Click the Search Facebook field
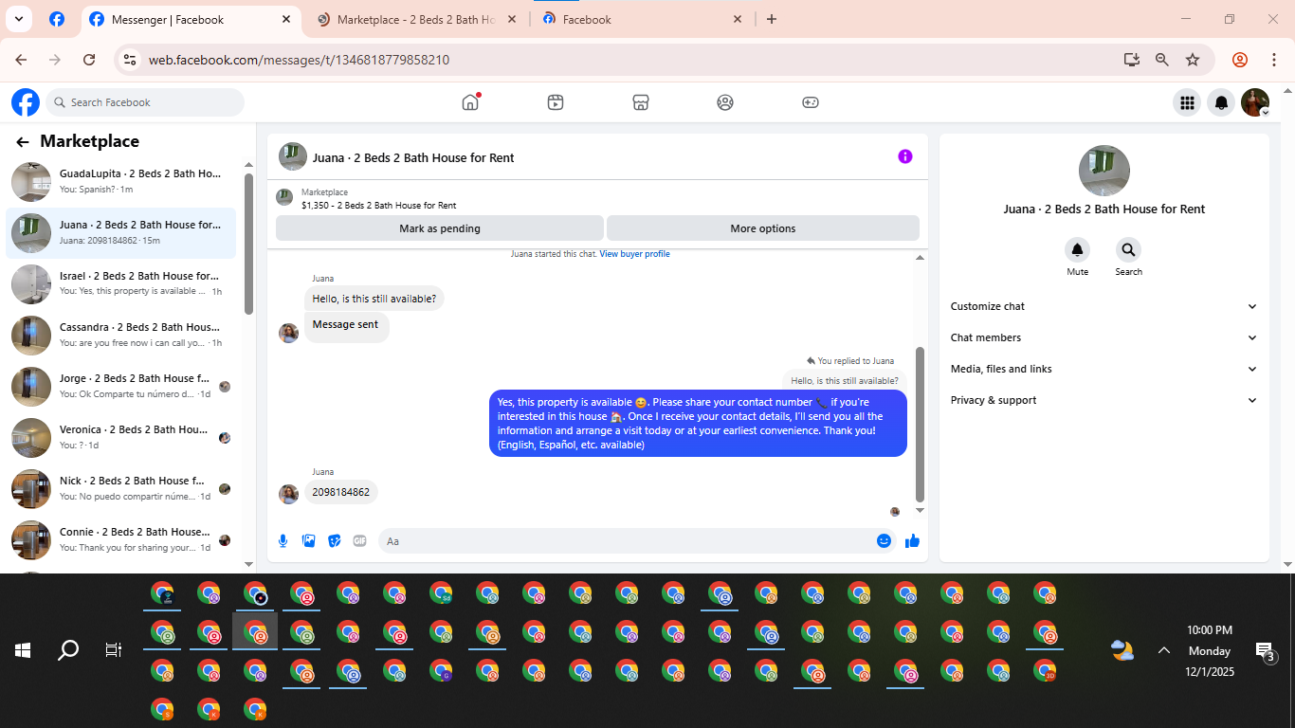This screenshot has width=1295, height=728. coord(145,102)
